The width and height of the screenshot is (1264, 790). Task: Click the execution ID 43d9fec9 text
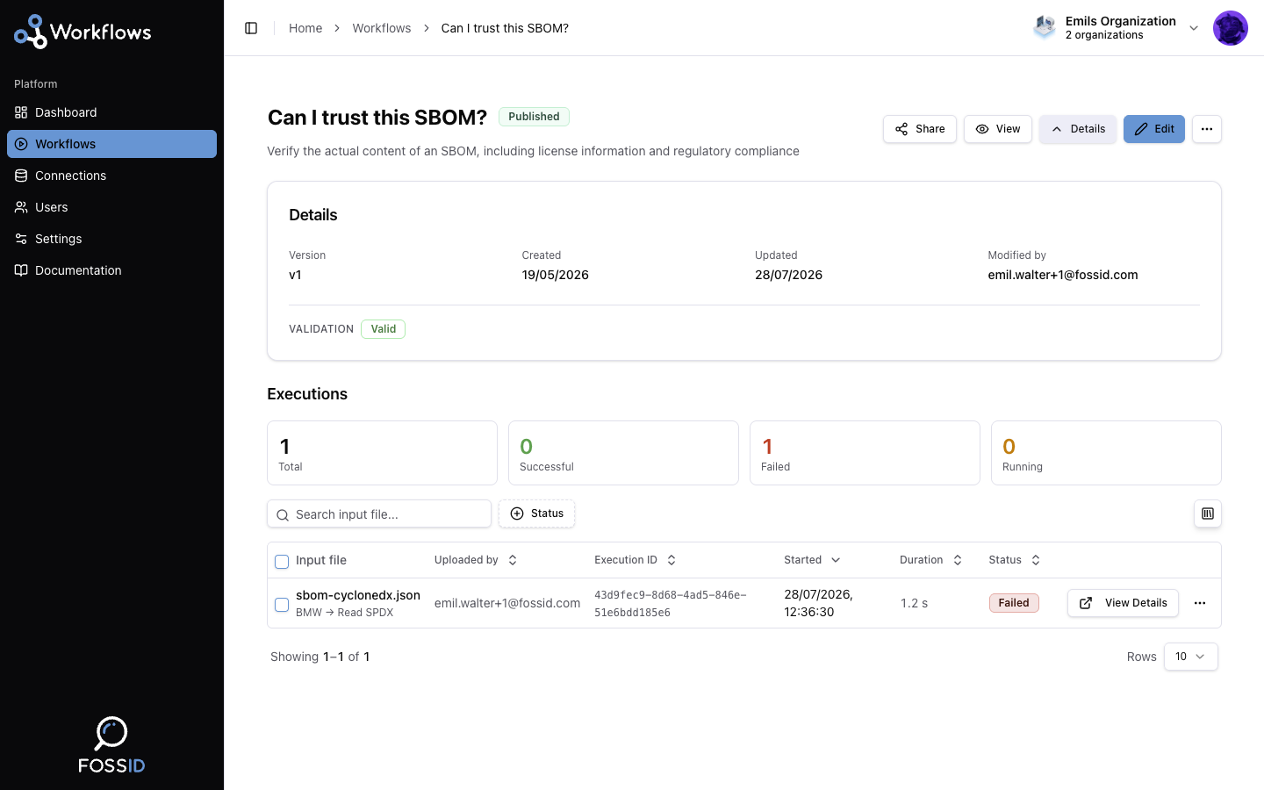pyautogui.click(x=671, y=604)
